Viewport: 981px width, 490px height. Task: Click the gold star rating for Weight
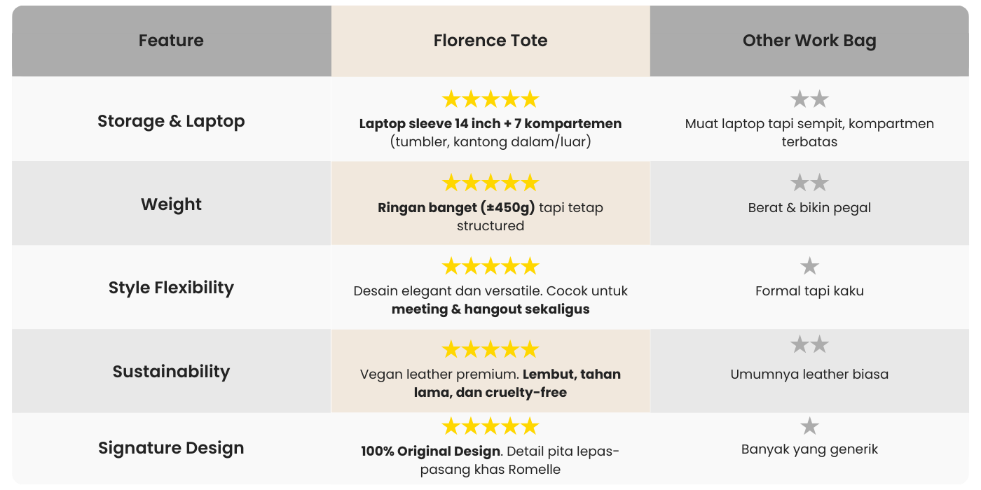pyautogui.click(x=490, y=183)
